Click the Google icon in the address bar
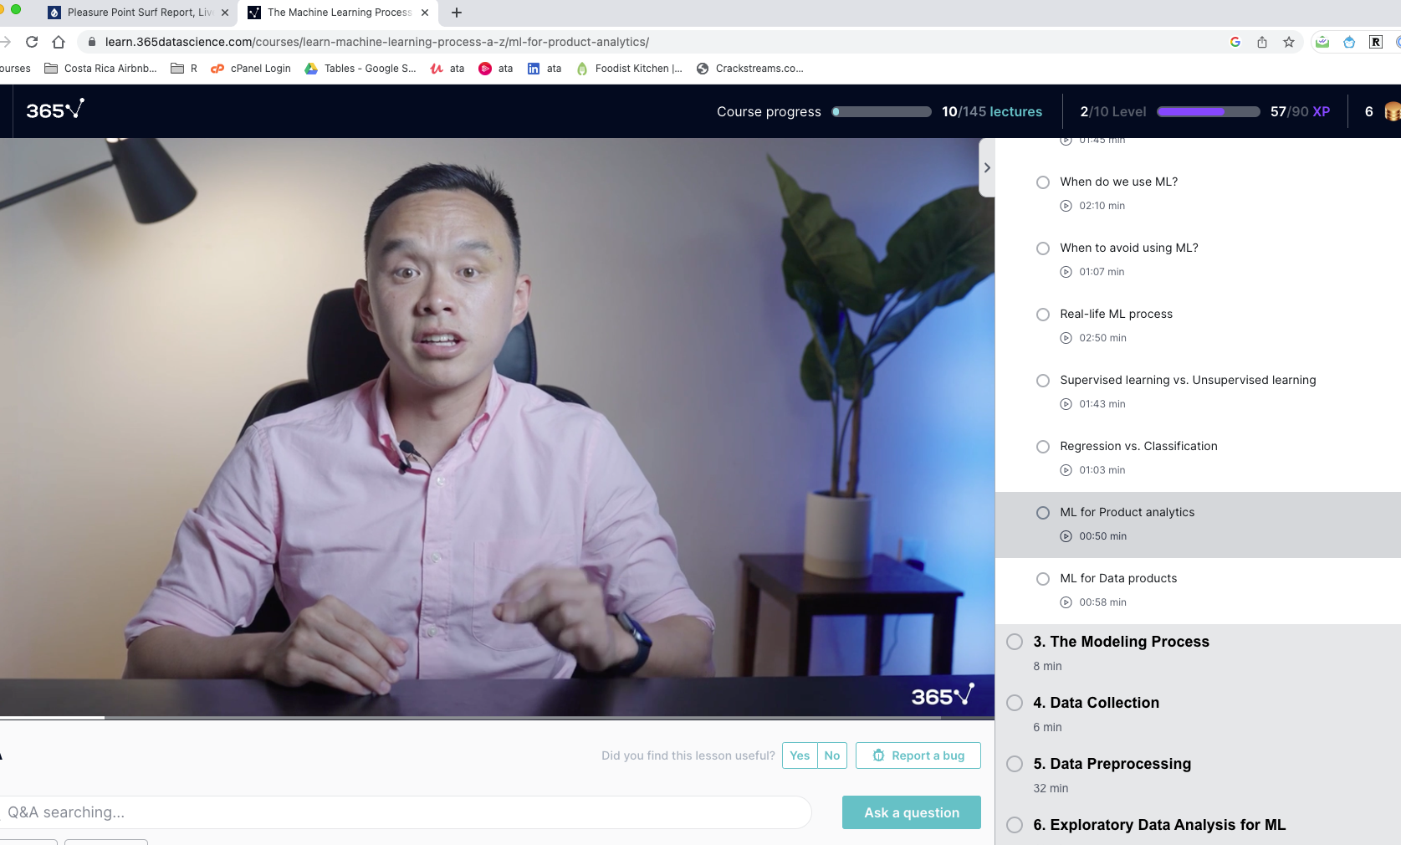 (1235, 42)
